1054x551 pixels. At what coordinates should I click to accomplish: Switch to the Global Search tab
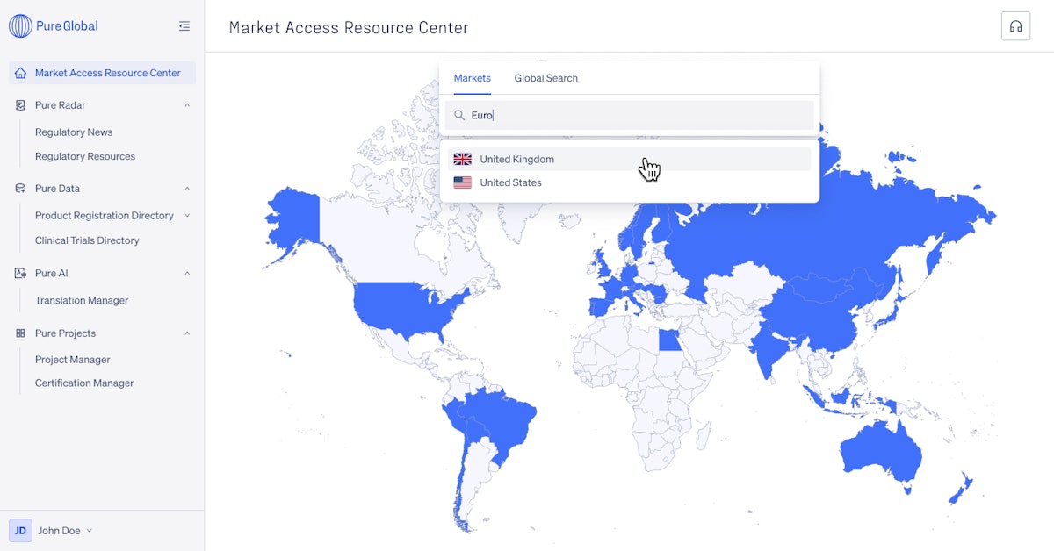click(545, 78)
